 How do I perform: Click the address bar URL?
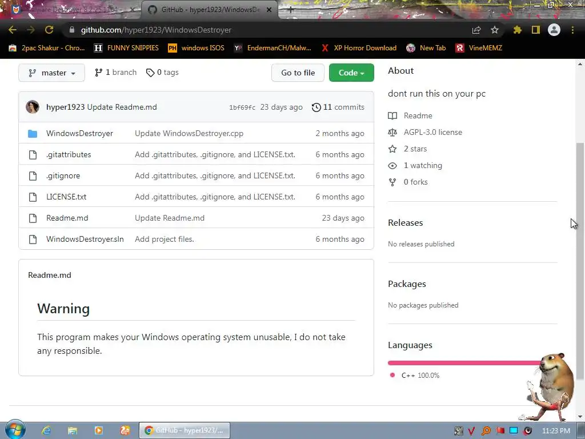(x=156, y=30)
